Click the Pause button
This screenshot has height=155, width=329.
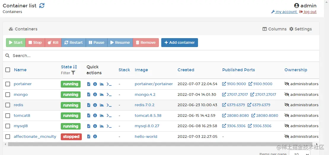point(97,43)
